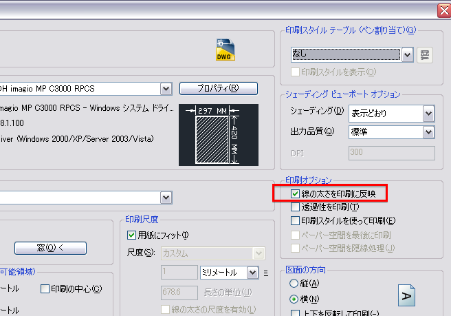Toggle 線の太さの尺度を有効 checkbox
Viewport: 451px width, 316px height.
point(166,309)
